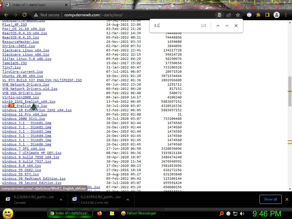Open the Tiny7.iso link

pos(11,67)
